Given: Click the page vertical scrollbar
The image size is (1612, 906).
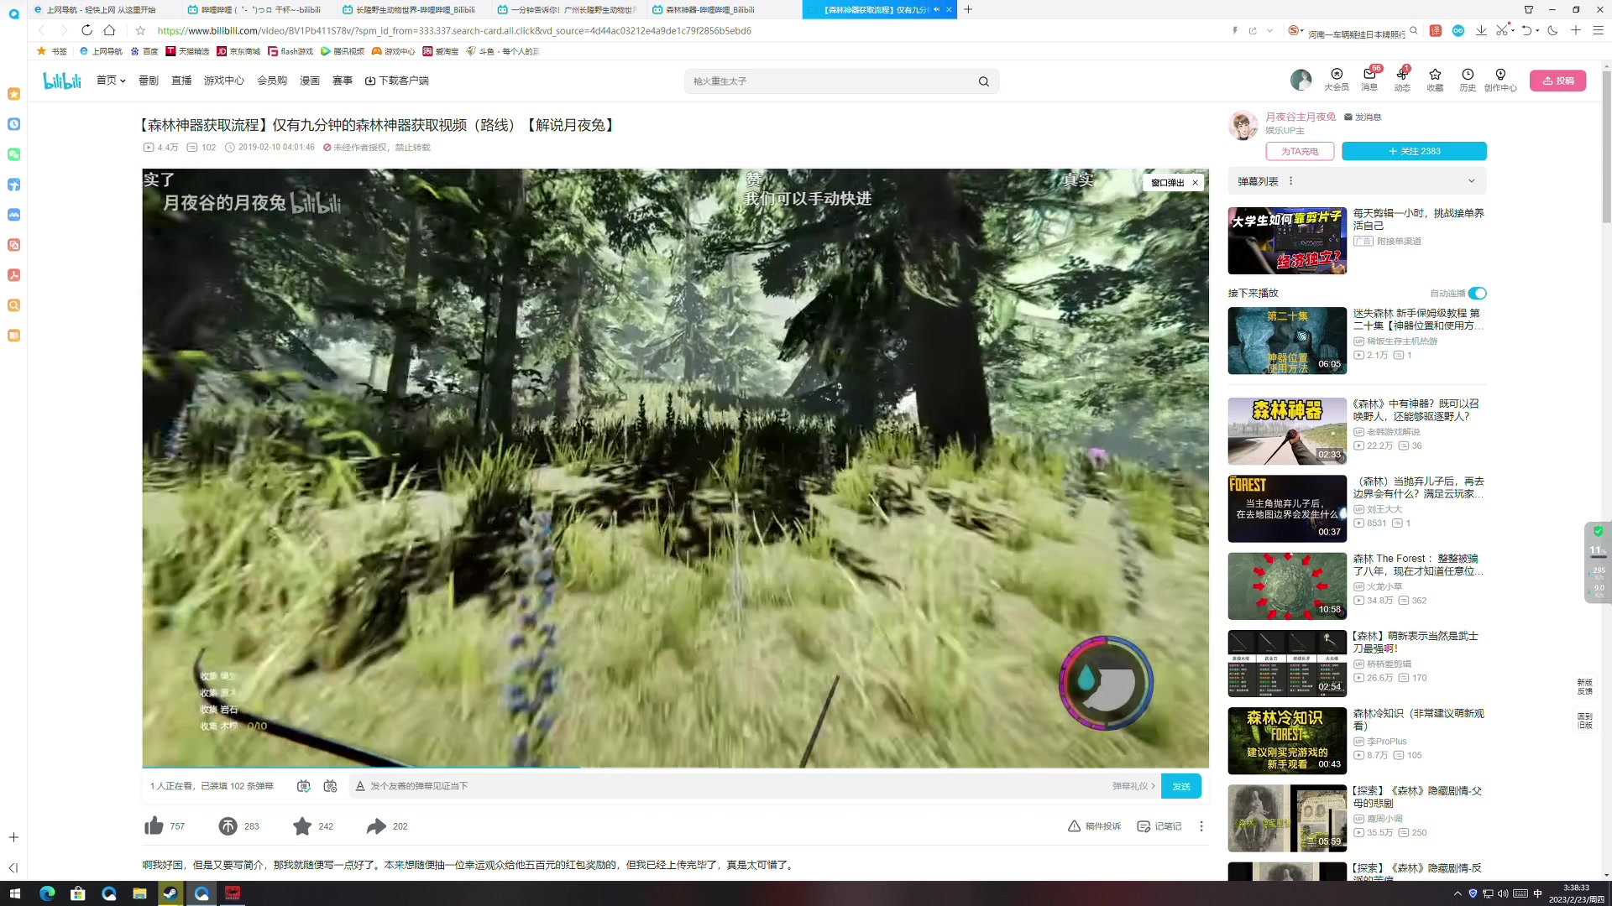Looking at the screenshot, I should coord(1606,147).
